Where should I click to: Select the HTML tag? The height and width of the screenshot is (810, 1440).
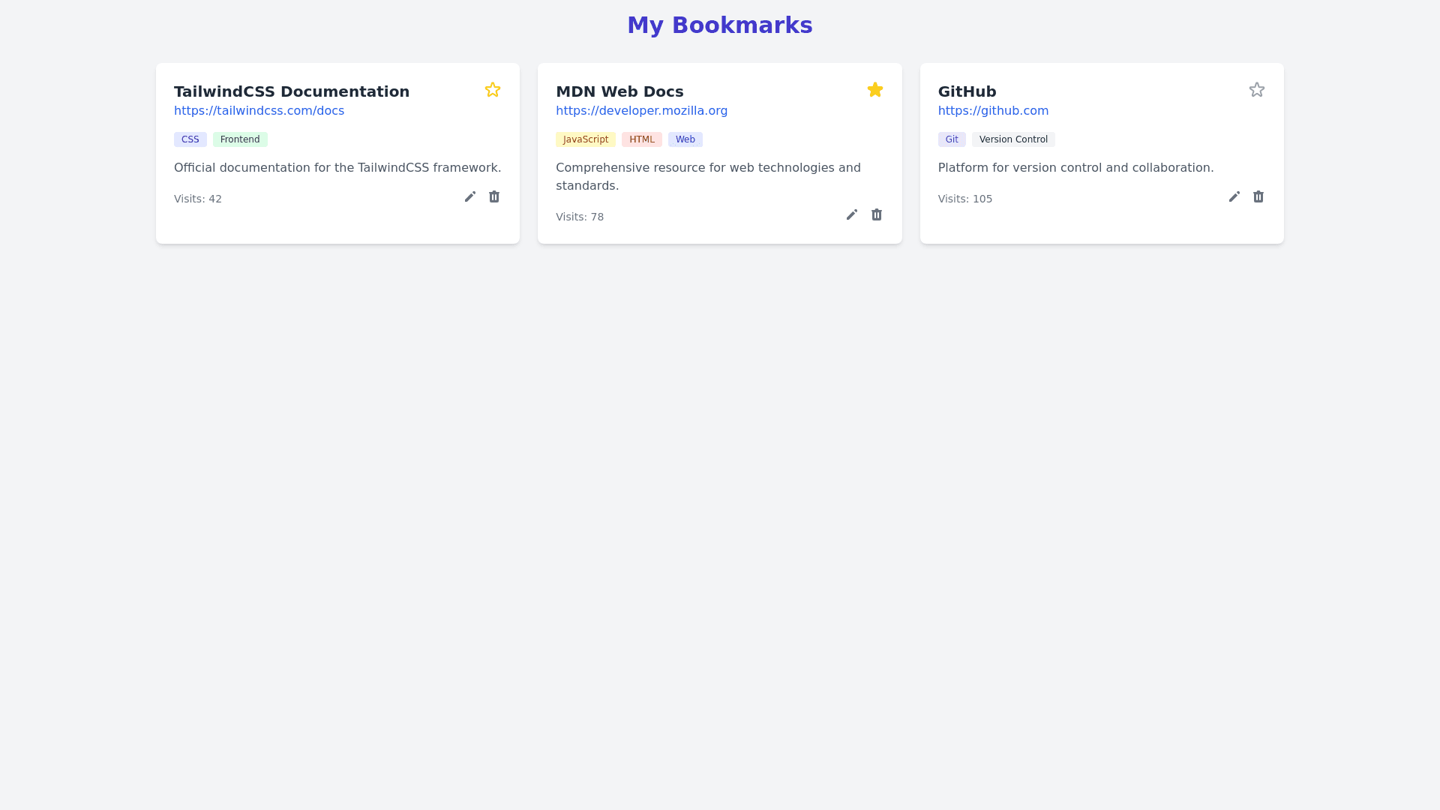tap(642, 139)
